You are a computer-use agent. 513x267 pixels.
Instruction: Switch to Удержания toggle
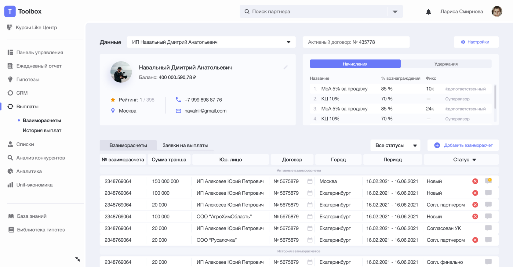446,64
